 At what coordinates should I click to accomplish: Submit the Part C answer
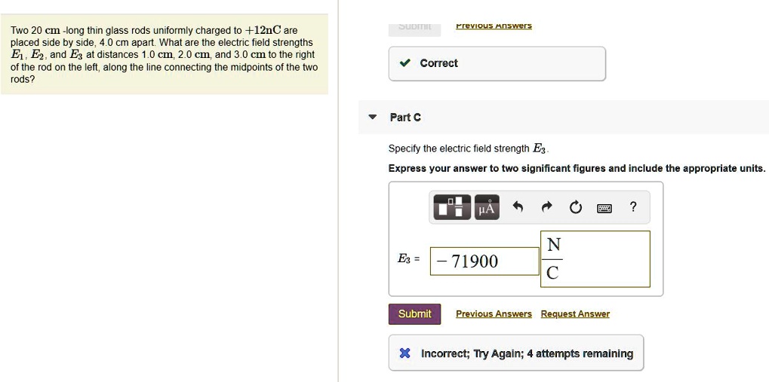414,314
